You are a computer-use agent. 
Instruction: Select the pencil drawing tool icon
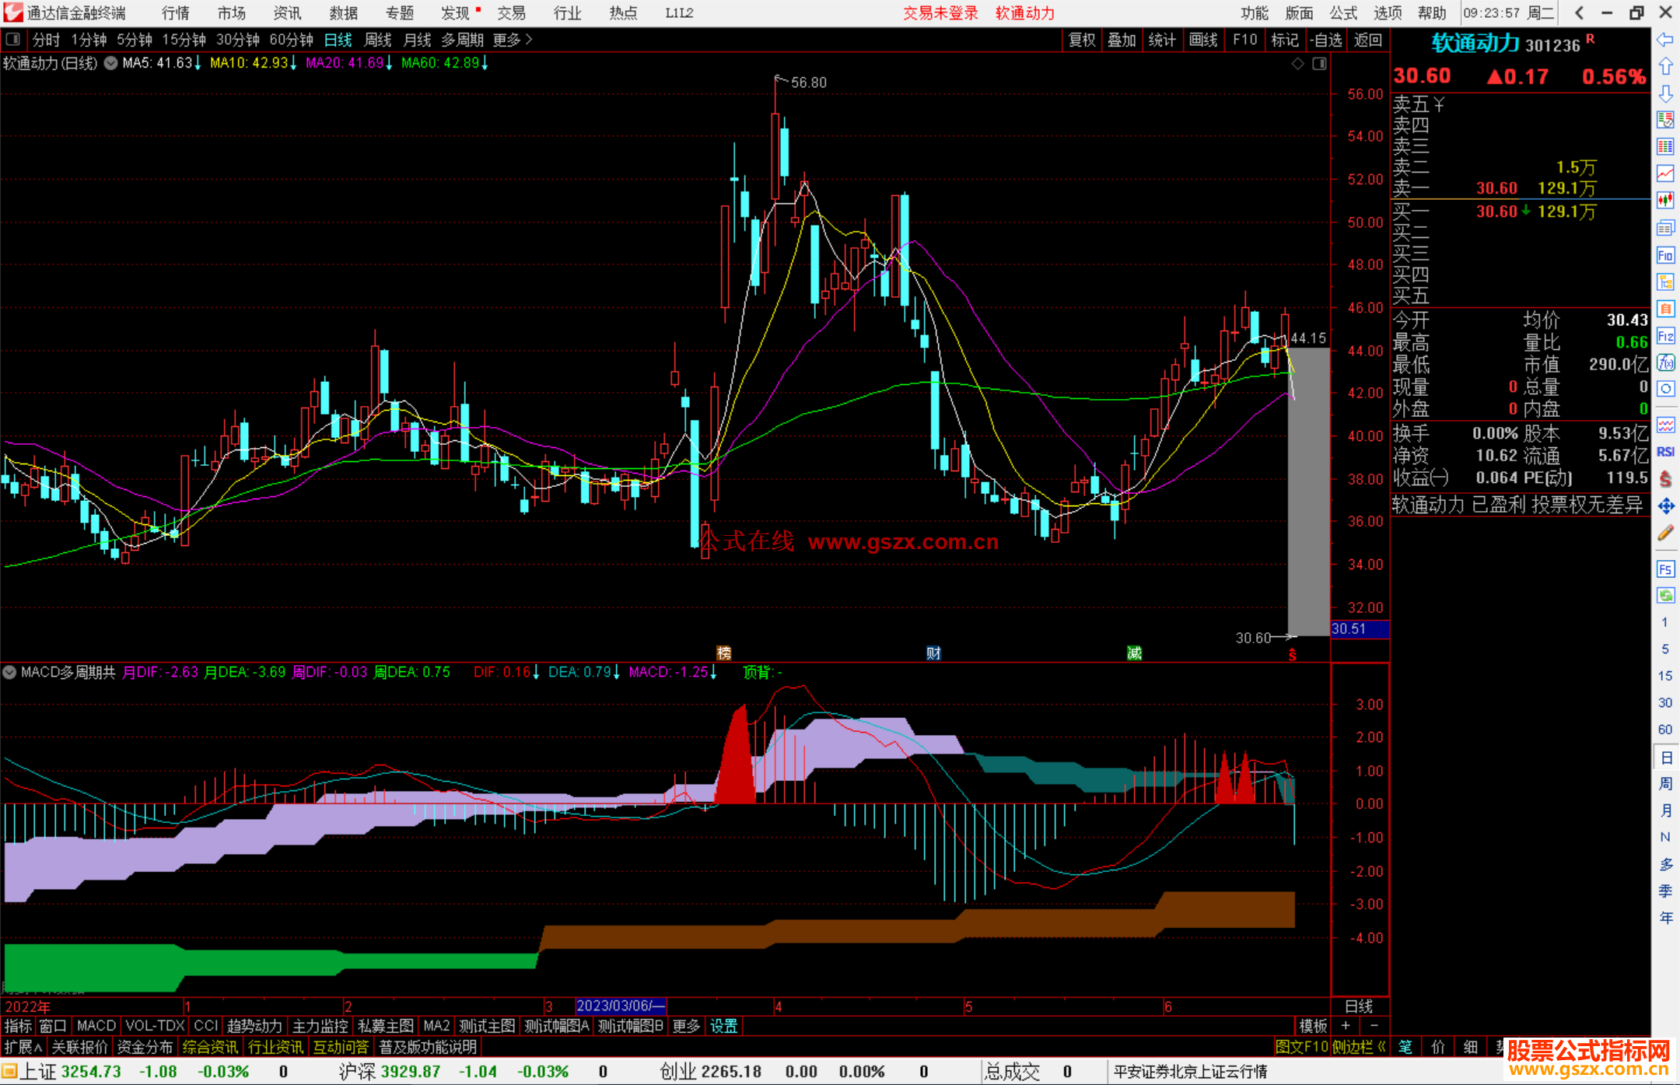point(1664,534)
